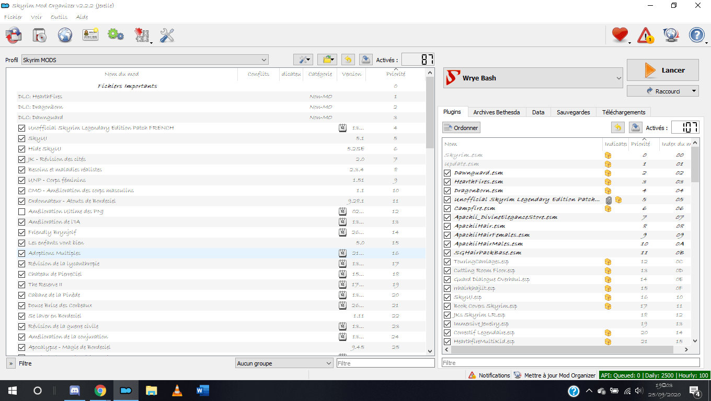The width and height of the screenshot is (711, 401).
Task: Click the plugins Filtre input field
Action: pyautogui.click(x=570, y=362)
